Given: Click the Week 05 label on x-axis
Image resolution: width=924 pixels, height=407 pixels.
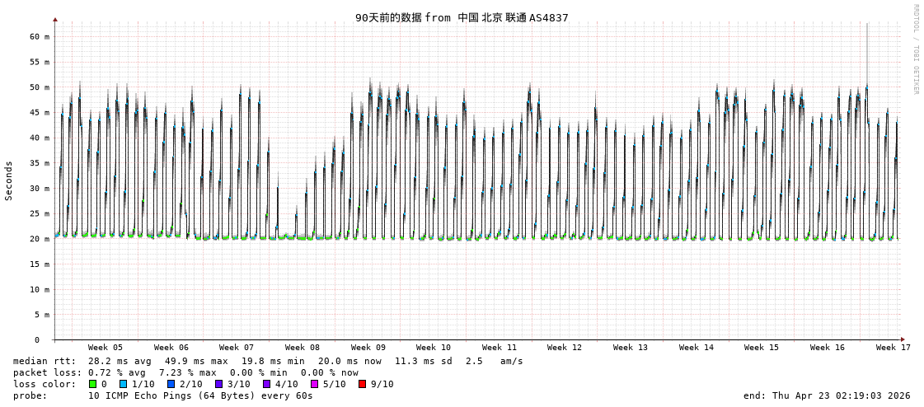Looking at the screenshot, I should click(106, 348).
